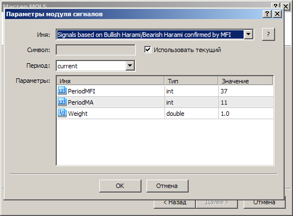Click the PeriodMA integer parameter icon
Screen dimensions: 293x216
pos(62,102)
